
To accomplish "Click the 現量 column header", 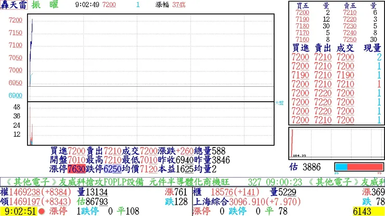I will (x=372, y=48).
